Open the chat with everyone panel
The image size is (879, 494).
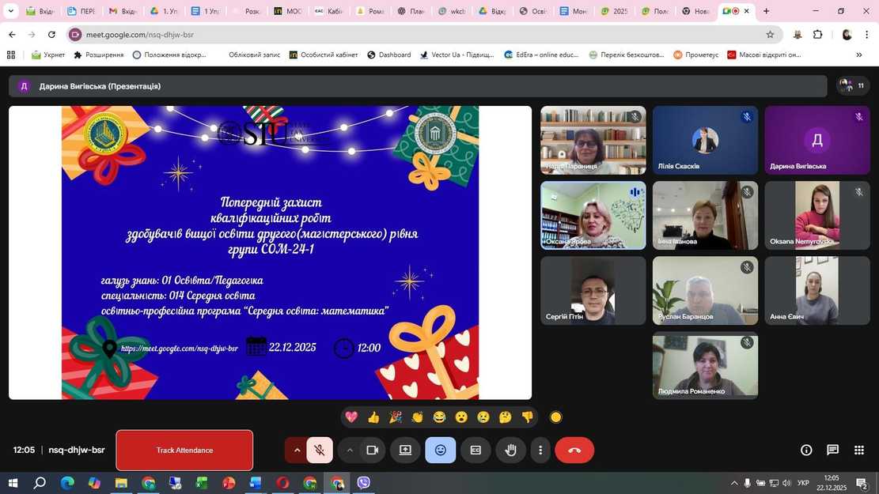[x=832, y=450]
